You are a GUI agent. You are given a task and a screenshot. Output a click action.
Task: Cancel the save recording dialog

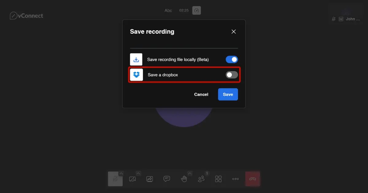pos(201,94)
